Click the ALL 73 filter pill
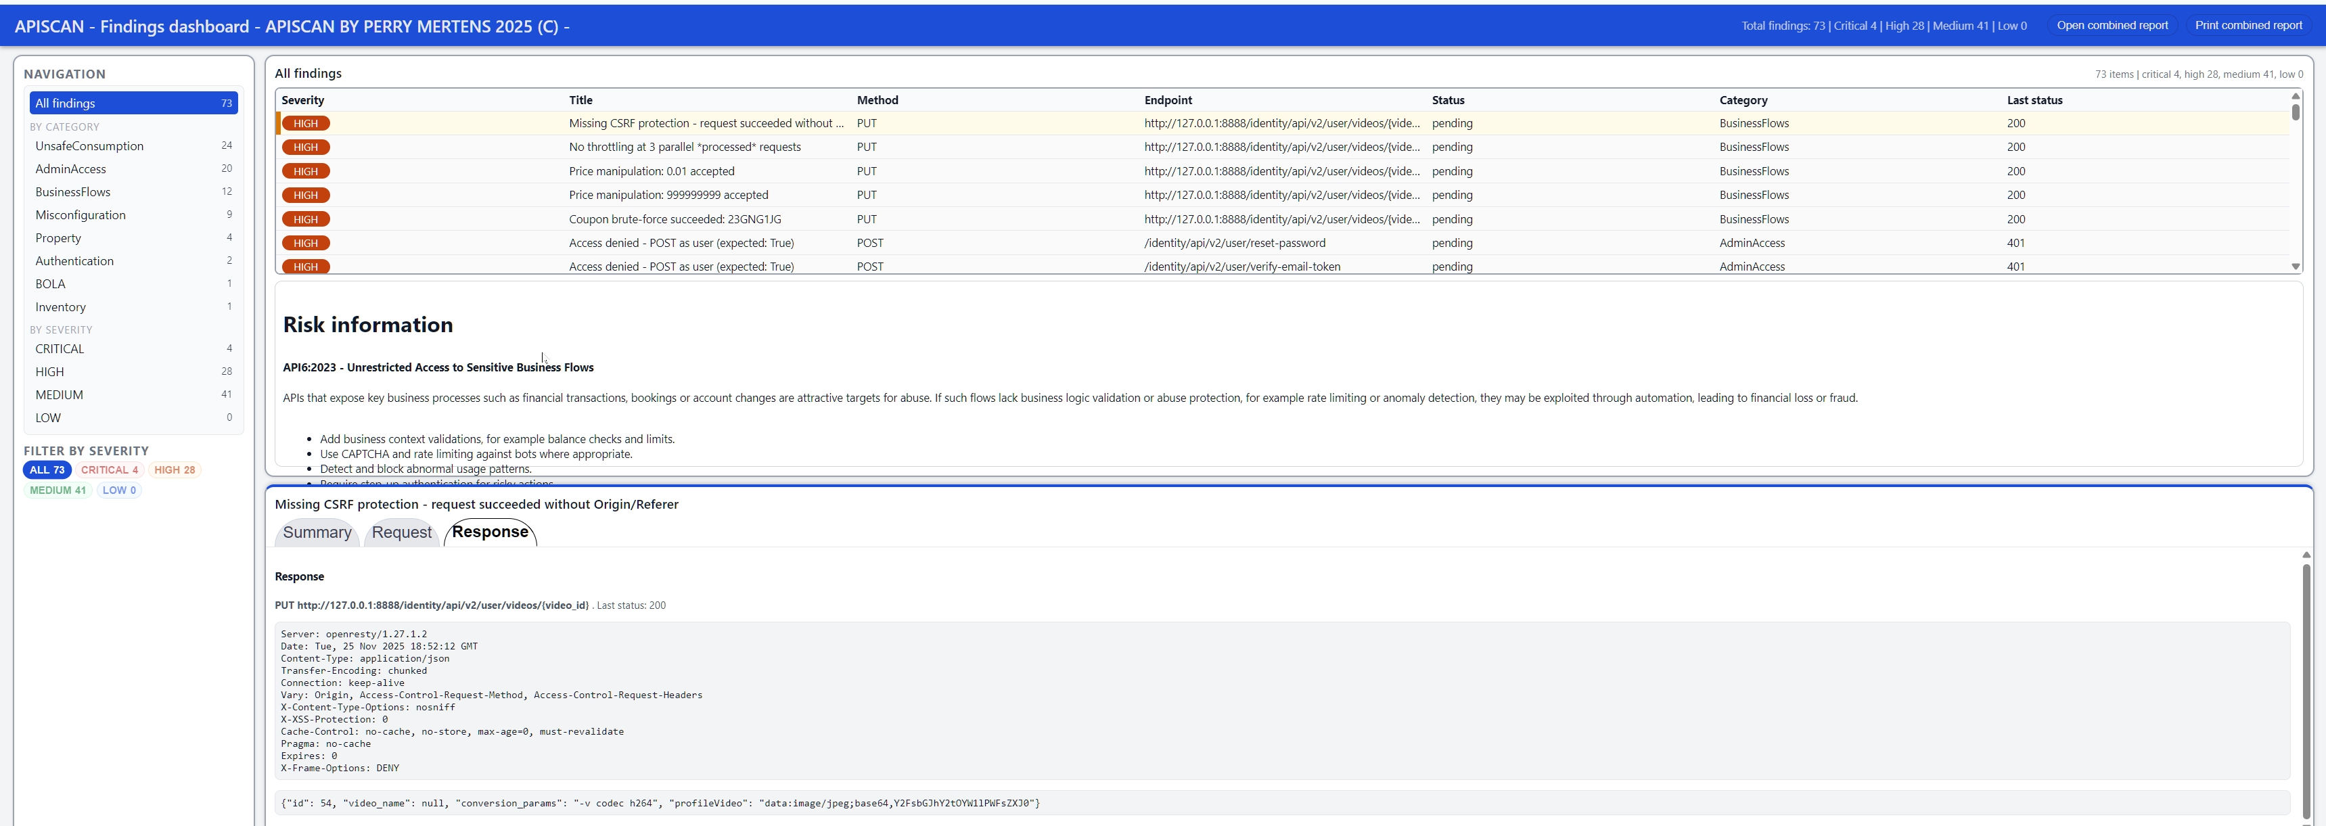Viewport: 2326px width, 826px height. (47, 469)
